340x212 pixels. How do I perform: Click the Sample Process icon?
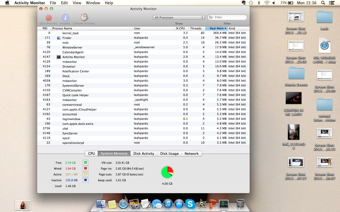(84, 17)
